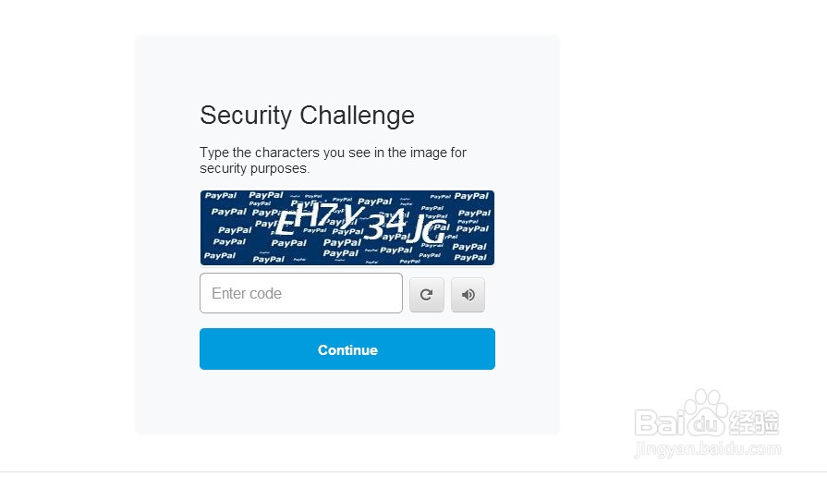Click the 'Enter code' placeholder text

tap(247, 293)
